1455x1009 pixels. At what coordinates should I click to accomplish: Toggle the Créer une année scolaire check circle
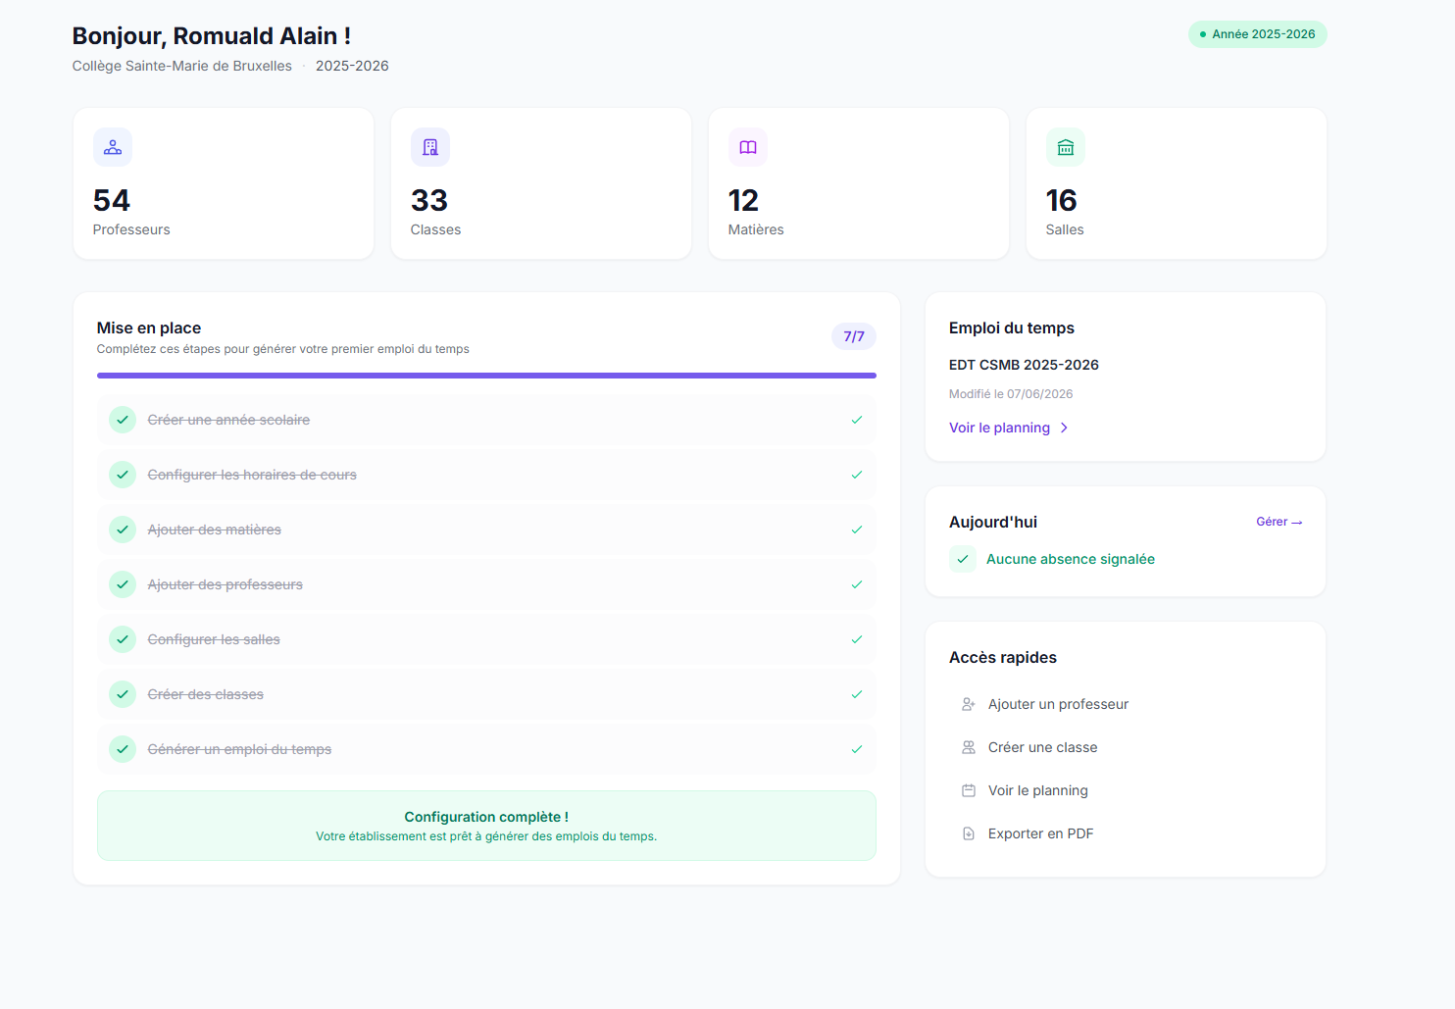123,420
